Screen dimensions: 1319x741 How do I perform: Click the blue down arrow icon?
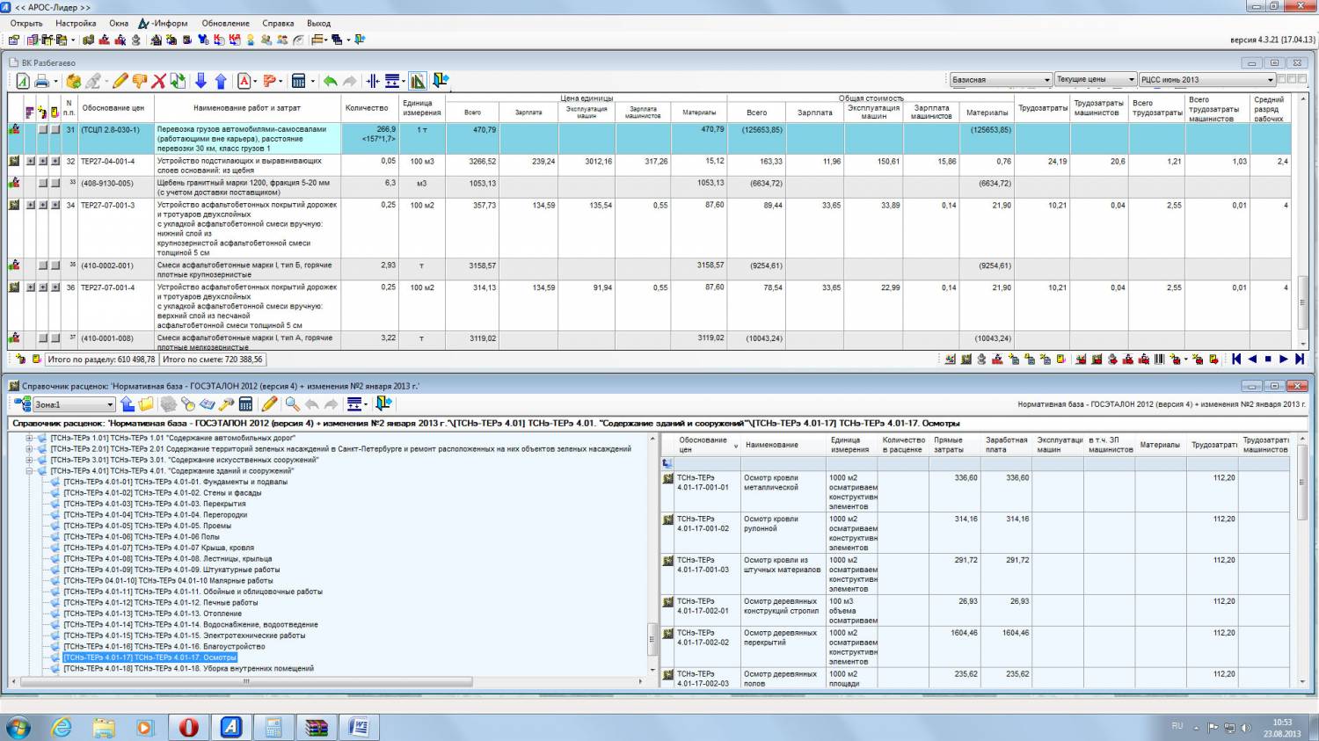click(x=200, y=81)
